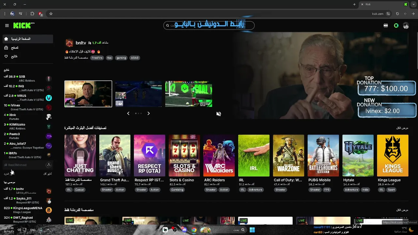The width and height of the screenshot is (418, 235).
Task: Open bnltv channel name on featured stream
Action: (x=81, y=43)
